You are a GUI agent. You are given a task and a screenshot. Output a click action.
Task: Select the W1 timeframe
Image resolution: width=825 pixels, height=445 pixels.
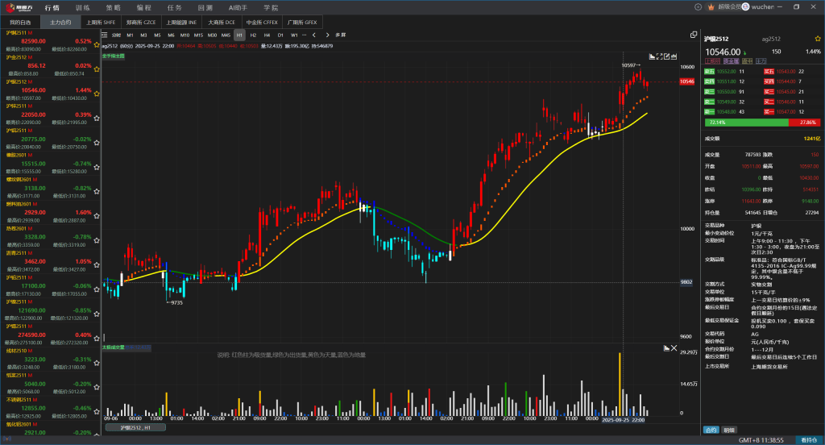[294, 35]
